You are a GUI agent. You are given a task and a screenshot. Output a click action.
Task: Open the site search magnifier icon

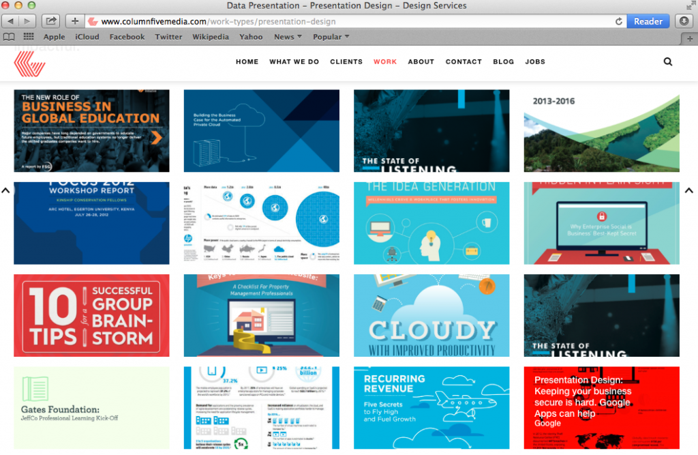tap(668, 61)
